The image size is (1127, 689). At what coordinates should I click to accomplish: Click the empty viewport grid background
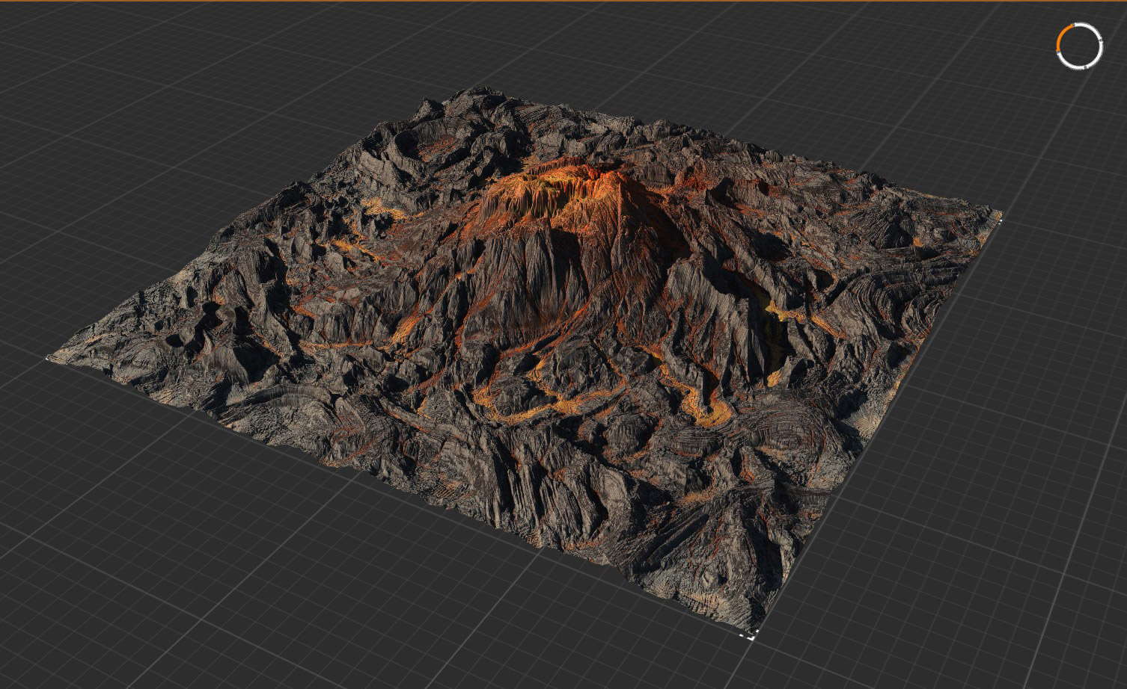click(x=187, y=583)
